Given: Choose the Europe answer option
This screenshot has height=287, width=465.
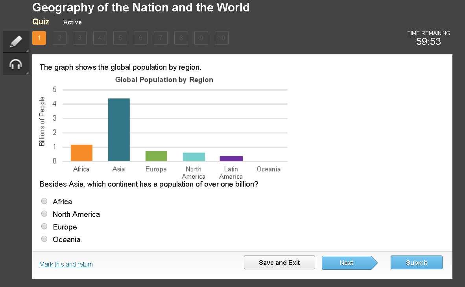Looking at the screenshot, I should coord(44,226).
